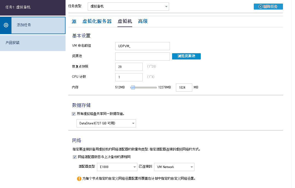Click the 资源池 text field
The image size is (295, 188).
(142, 56)
